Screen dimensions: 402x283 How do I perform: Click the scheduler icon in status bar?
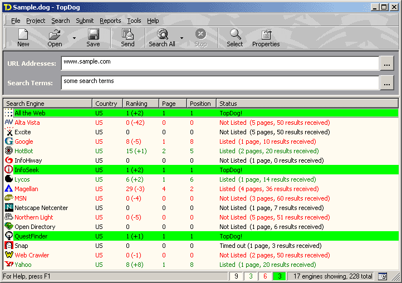pos(383,276)
